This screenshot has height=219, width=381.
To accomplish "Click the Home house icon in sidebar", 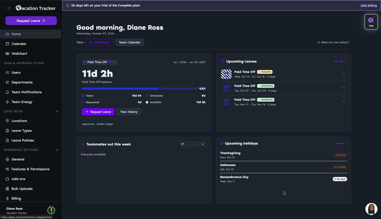I will 7,34.
